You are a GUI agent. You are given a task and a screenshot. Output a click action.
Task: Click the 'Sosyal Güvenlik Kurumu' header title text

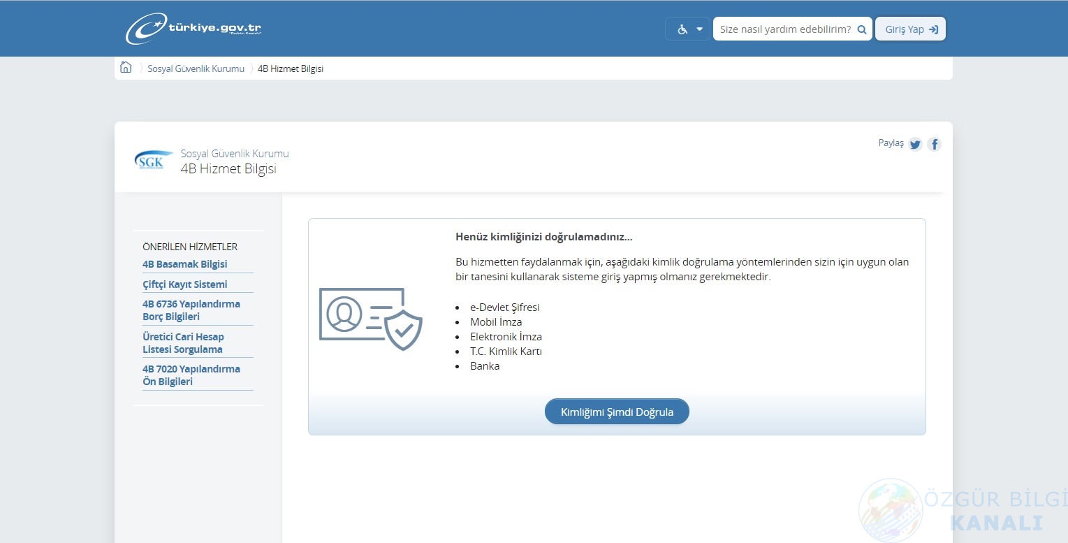click(x=235, y=153)
